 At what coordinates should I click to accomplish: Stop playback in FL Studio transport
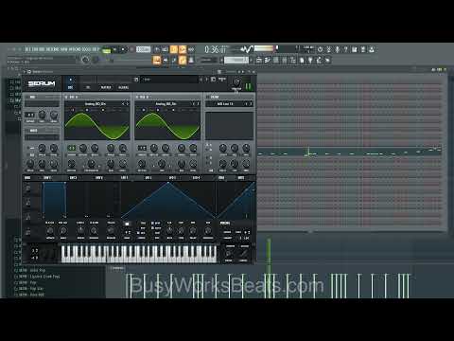pos(123,49)
